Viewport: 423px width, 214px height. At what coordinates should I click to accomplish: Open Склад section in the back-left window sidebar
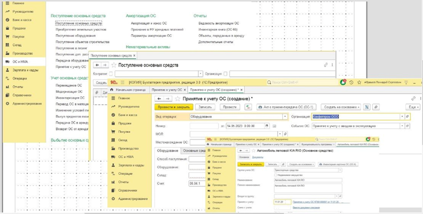tap(17, 45)
